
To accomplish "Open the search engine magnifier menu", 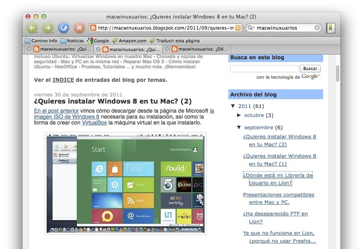I will [x=250, y=28].
